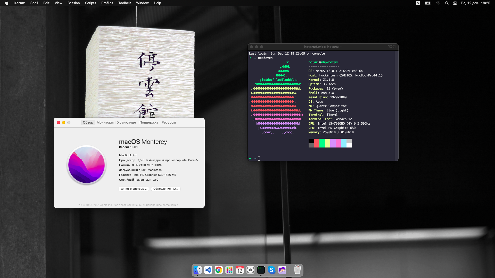Open the Profiles menu
Viewport: 495px width, 278px height.
click(107, 3)
